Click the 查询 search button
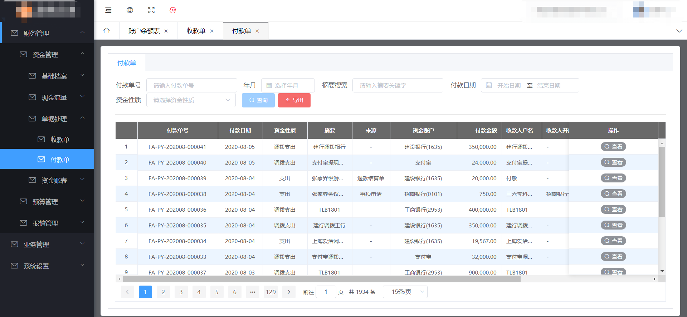The height and width of the screenshot is (317, 687). tap(258, 100)
